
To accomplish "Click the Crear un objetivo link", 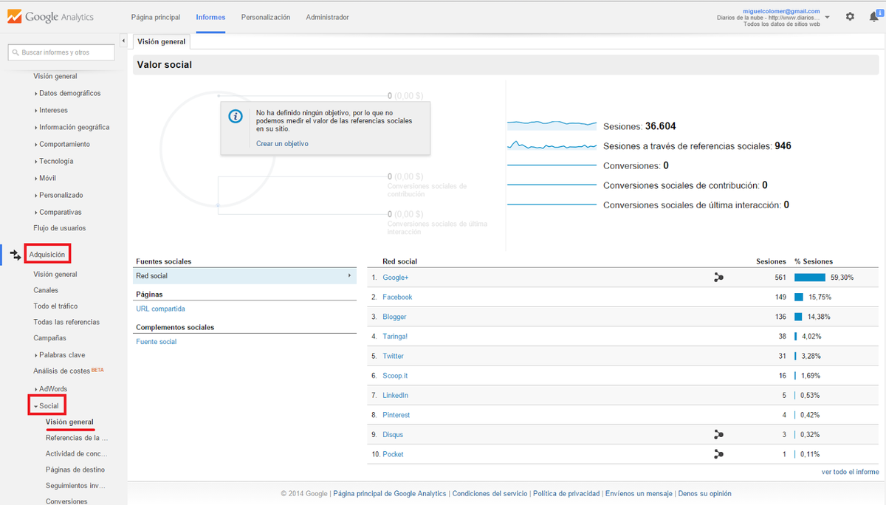I will pos(282,143).
